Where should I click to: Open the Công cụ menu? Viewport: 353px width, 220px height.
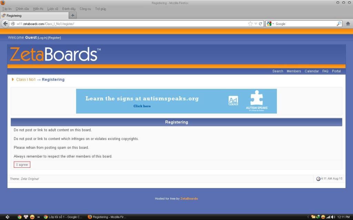tap(85, 9)
